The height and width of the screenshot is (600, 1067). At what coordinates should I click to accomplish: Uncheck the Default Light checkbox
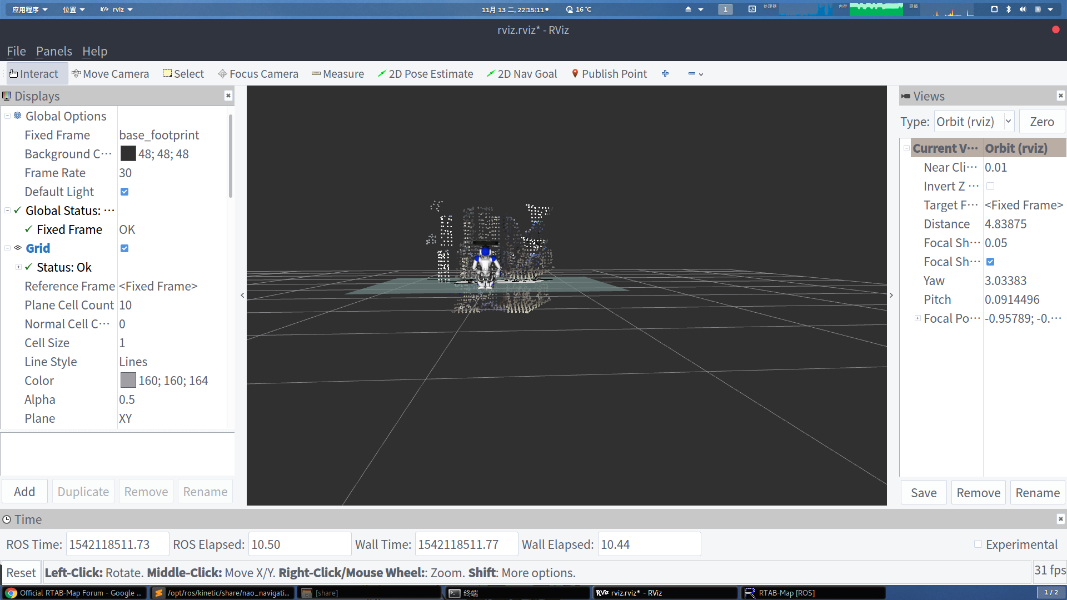point(124,192)
